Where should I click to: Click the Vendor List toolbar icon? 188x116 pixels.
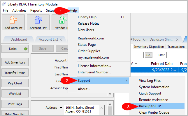pos(60,22)
